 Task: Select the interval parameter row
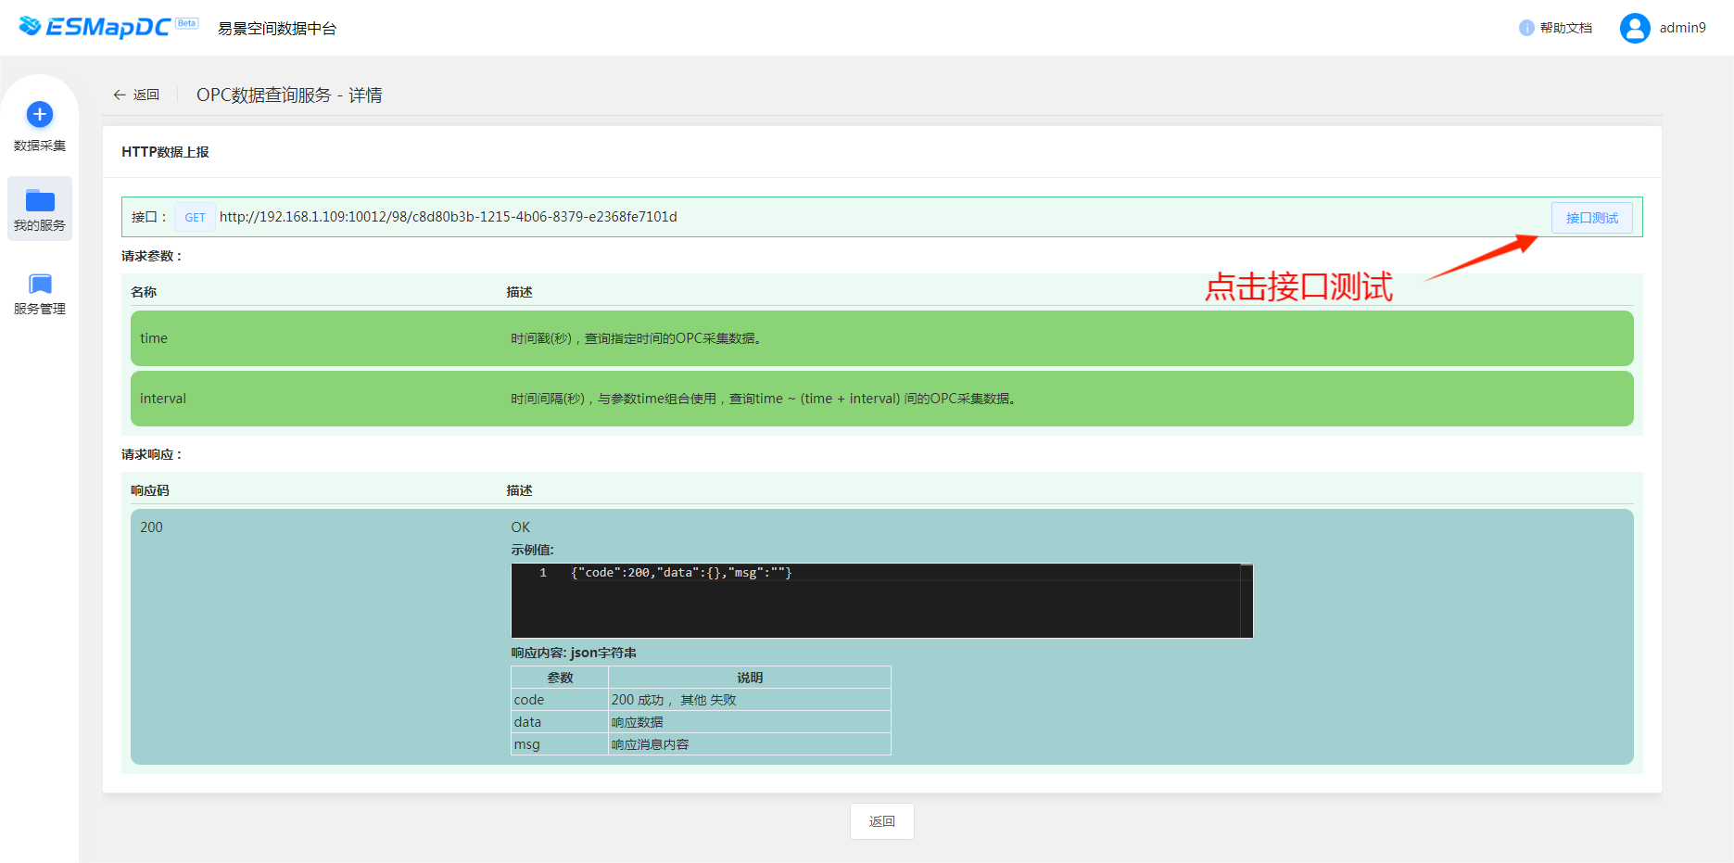(x=882, y=399)
